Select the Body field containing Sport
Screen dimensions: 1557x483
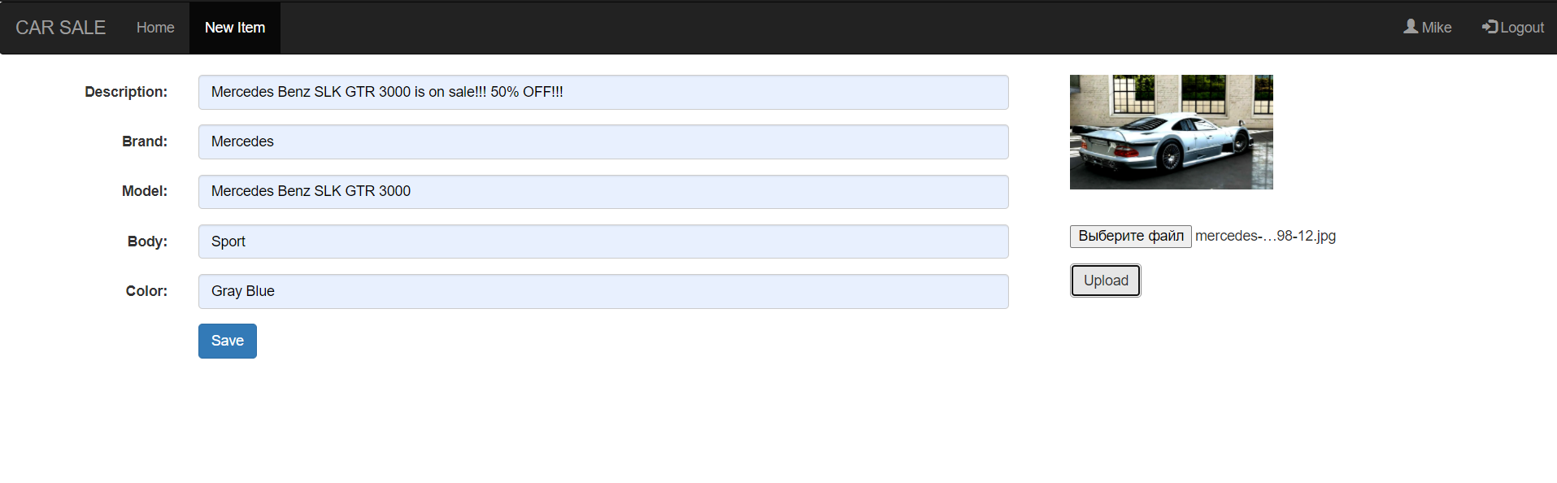pyautogui.click(x=603, y=241)
